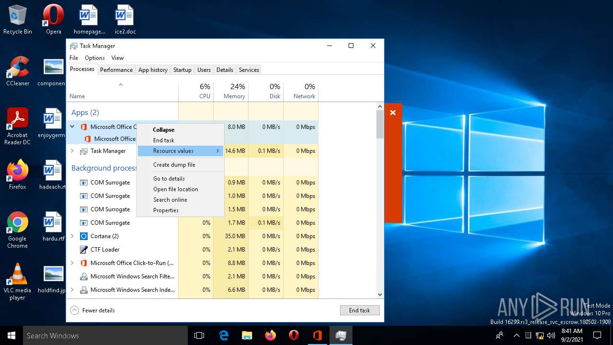
Task: Click the Microsoft Office taskbar icon
Action: pos(318,335)
